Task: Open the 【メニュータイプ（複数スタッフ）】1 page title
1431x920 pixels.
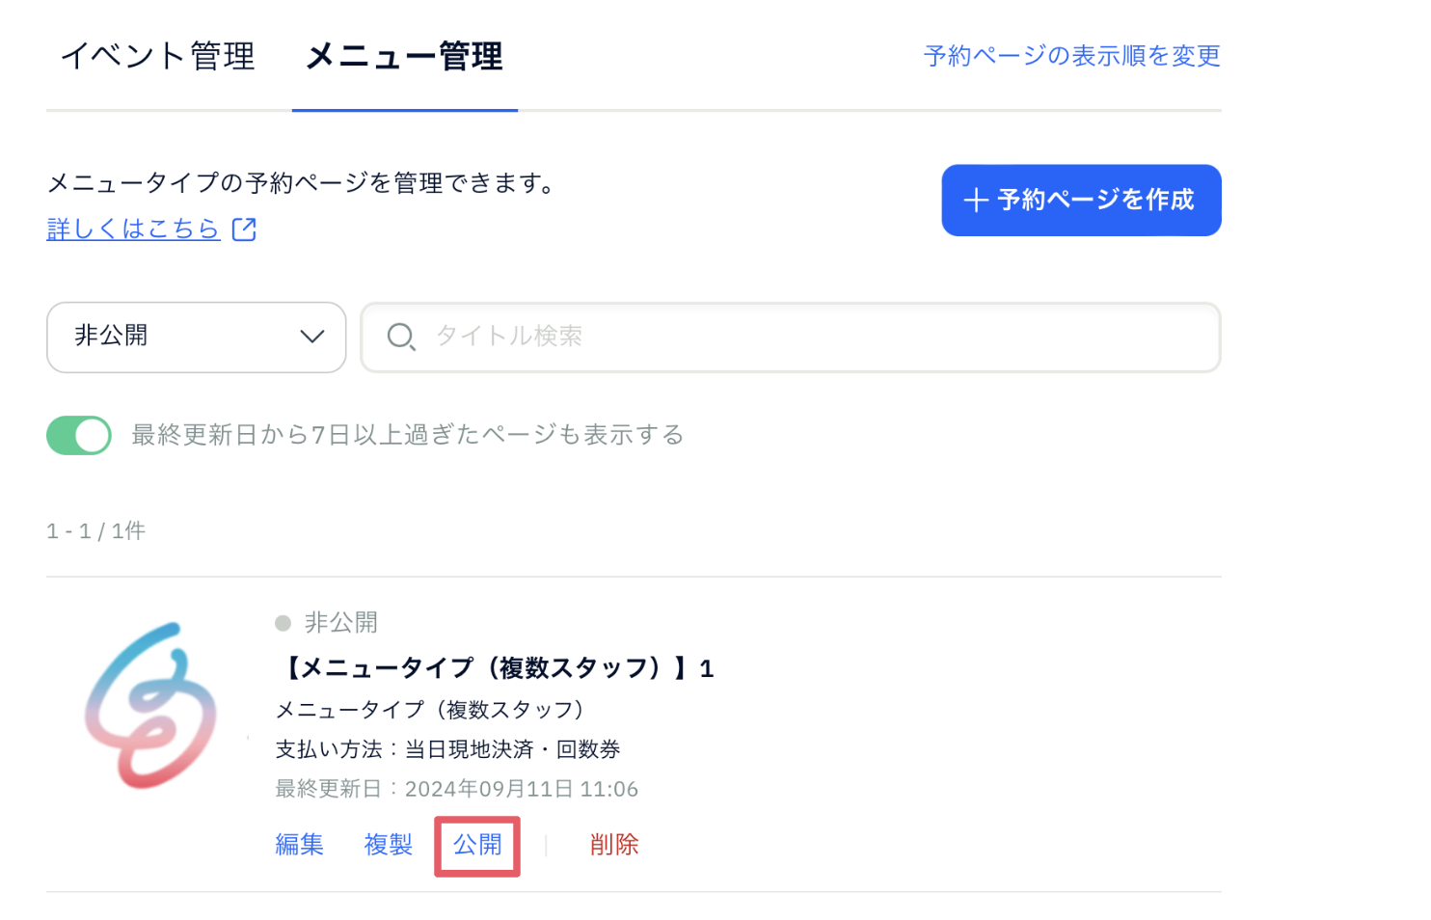Action: pyautogui.click(x=496, y=667)
